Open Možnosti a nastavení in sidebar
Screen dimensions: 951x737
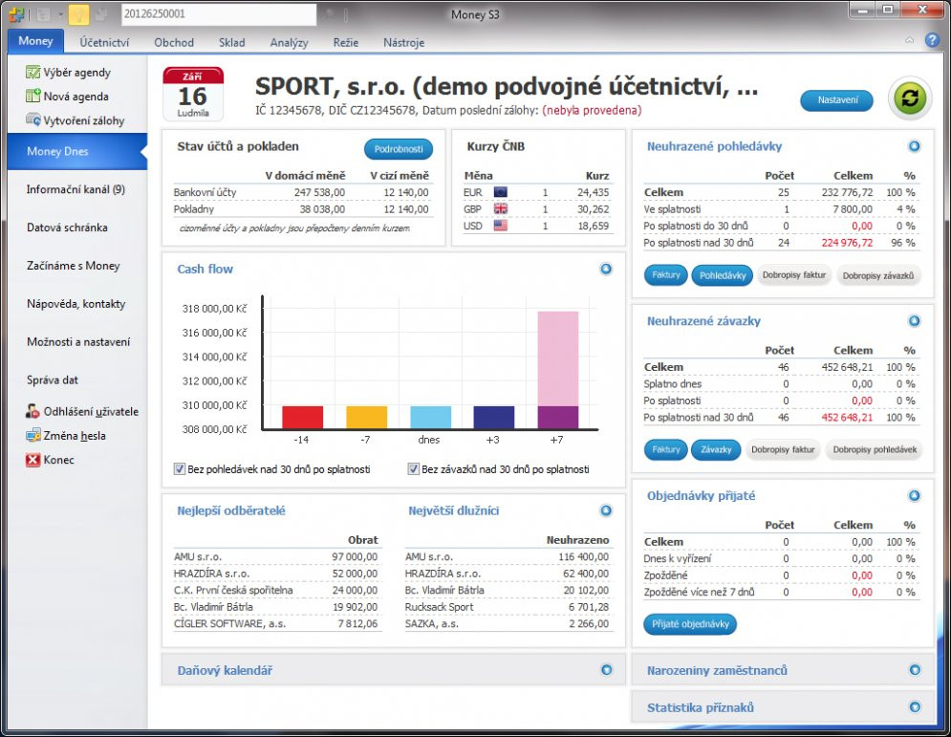pyautogui.click(x=78, y=342)
